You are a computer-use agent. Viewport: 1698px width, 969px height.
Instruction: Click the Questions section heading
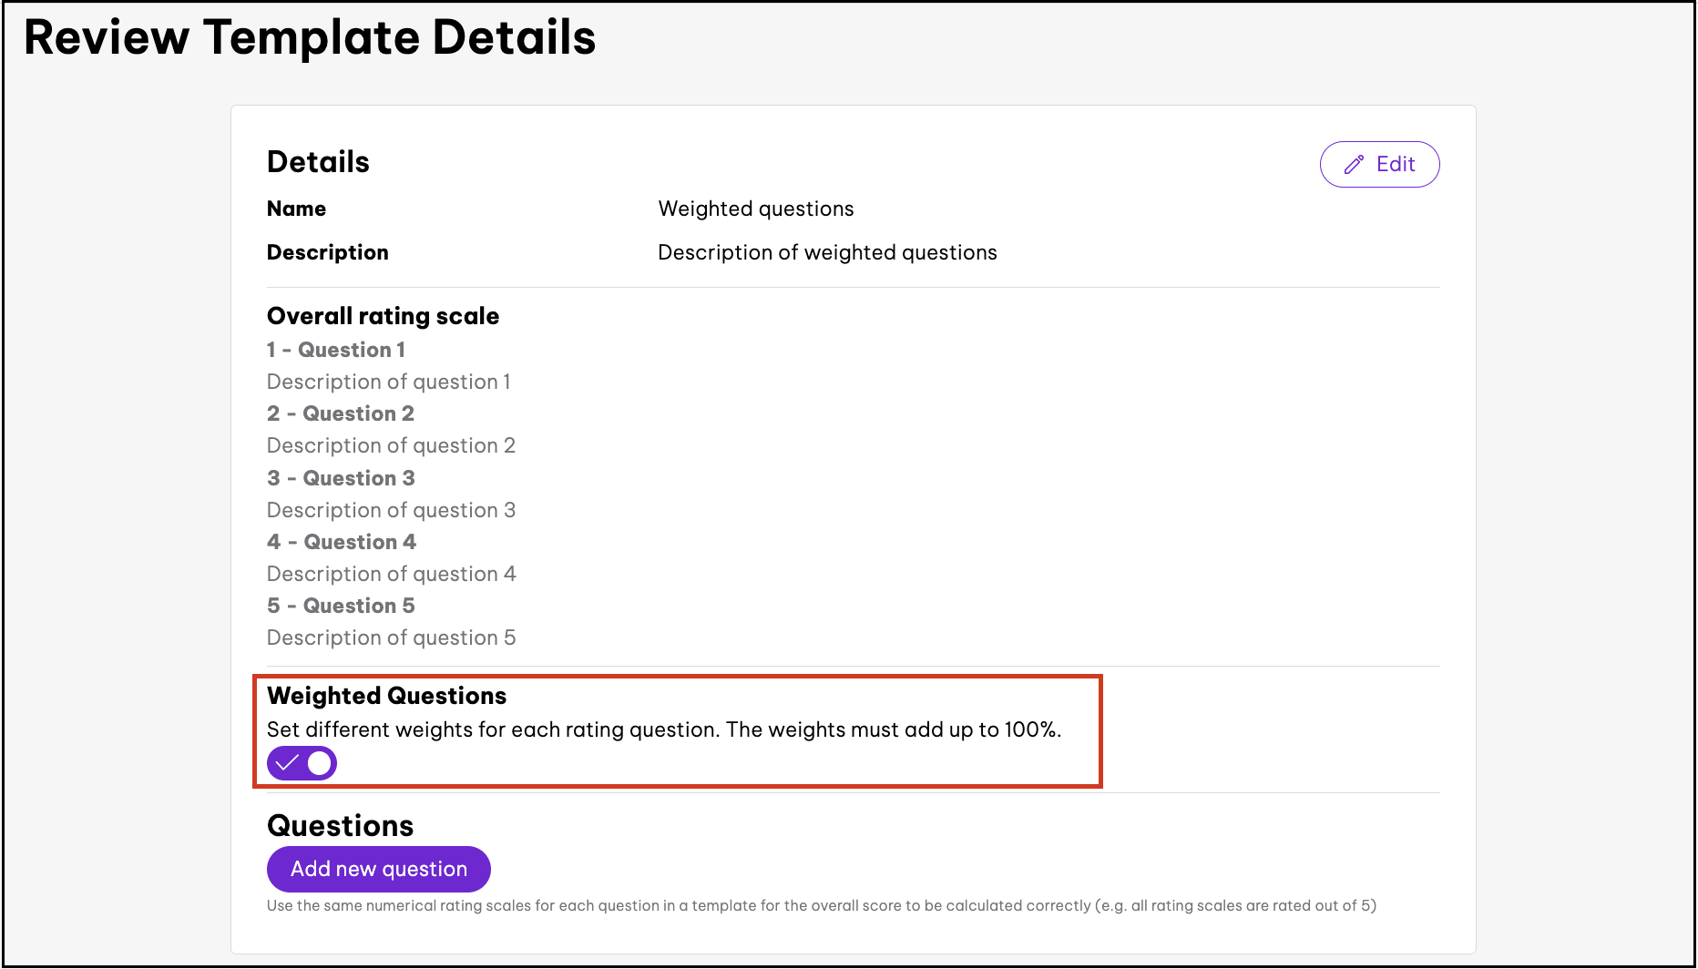coord(340,825)
